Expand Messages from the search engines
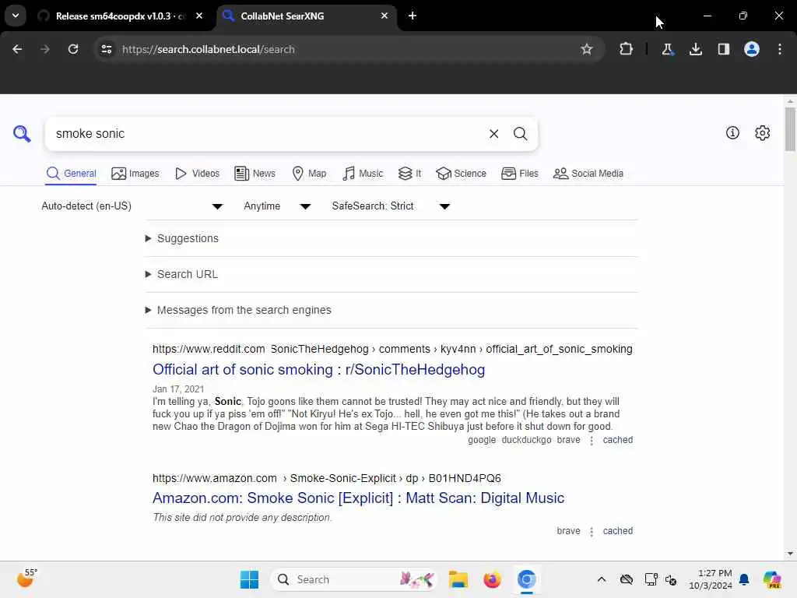797x598 pixels. (x=238, y=310)
